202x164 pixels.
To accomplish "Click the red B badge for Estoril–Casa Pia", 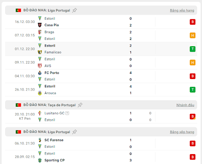I will coord(193,22).
